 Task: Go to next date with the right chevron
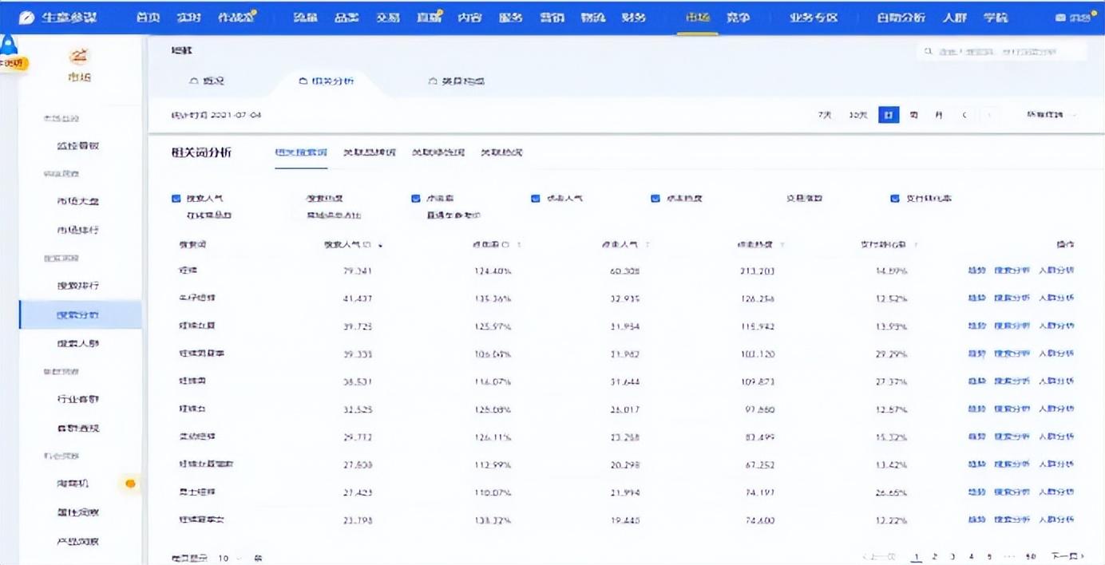(x=989, y=116)
